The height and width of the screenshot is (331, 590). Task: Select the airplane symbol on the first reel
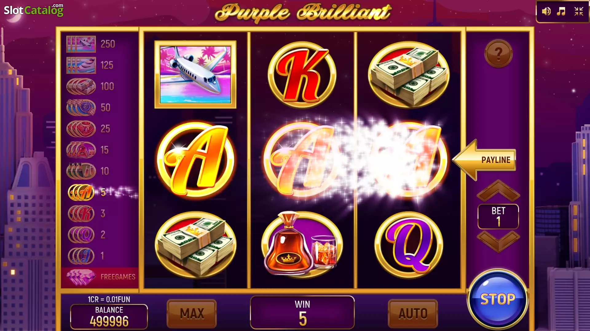[x=195, y=74]
